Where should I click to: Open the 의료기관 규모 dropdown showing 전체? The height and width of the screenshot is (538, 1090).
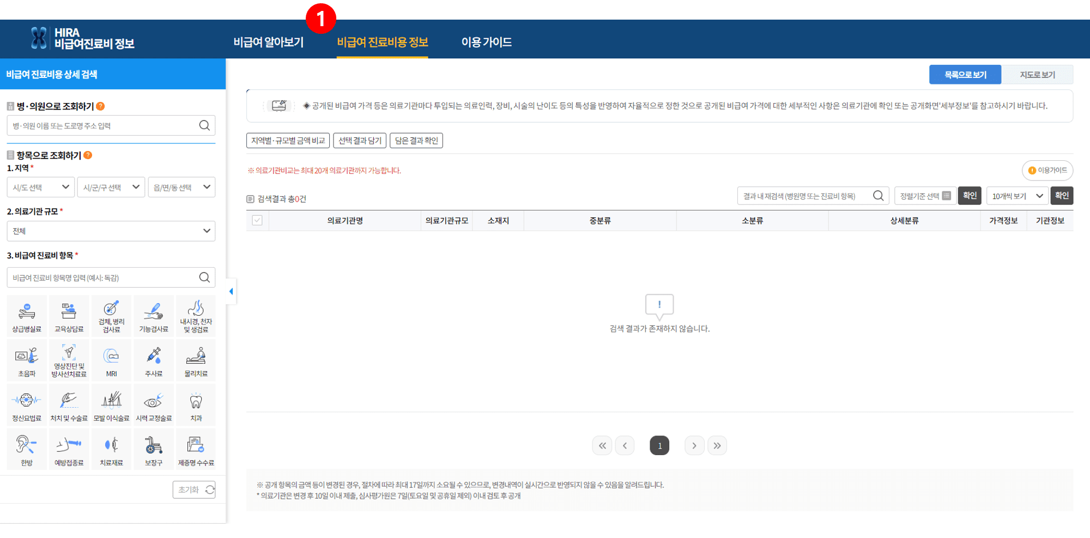click(x=111, y=231)
